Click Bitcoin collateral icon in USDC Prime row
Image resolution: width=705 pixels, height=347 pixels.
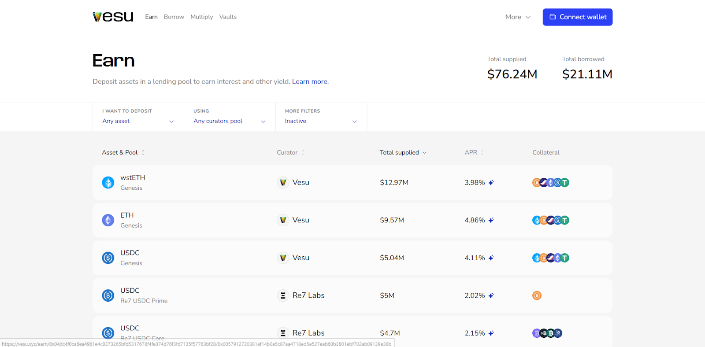pos(537,295)
